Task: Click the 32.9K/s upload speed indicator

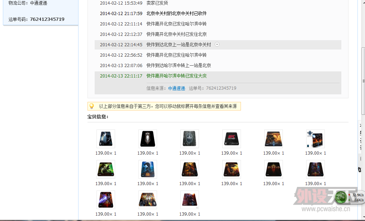Action: tap(356, 195)
